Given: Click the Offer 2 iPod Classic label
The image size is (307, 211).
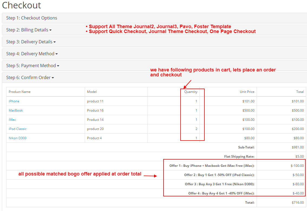Looking at the screenshot, I should point(219,175).
